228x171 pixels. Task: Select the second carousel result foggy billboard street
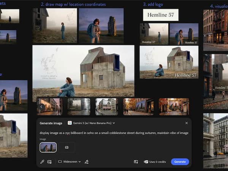79,107
